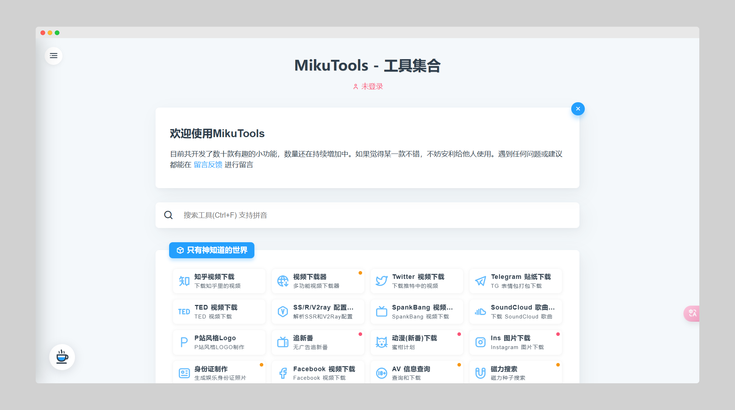Click the 蜜柑计划 description text
Viewport: 735px width, 410px height.
coord(404,347)
